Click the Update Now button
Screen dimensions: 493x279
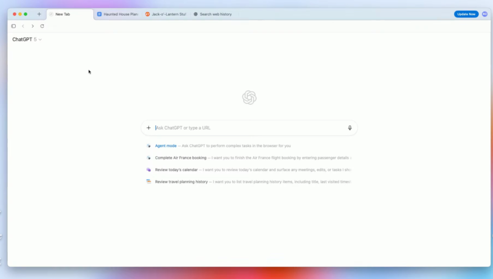(x=466, y=14)
